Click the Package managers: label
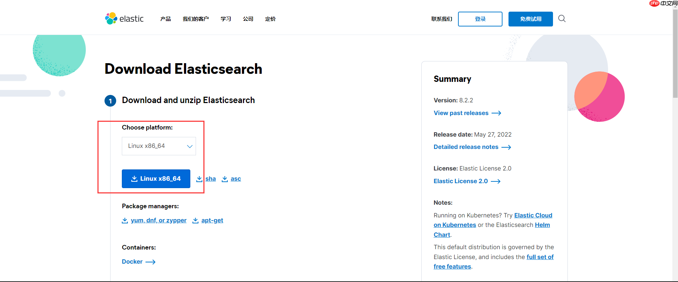The height and width of the screenshot is (282, 678). pyautogui.click(x=150, y=206)
